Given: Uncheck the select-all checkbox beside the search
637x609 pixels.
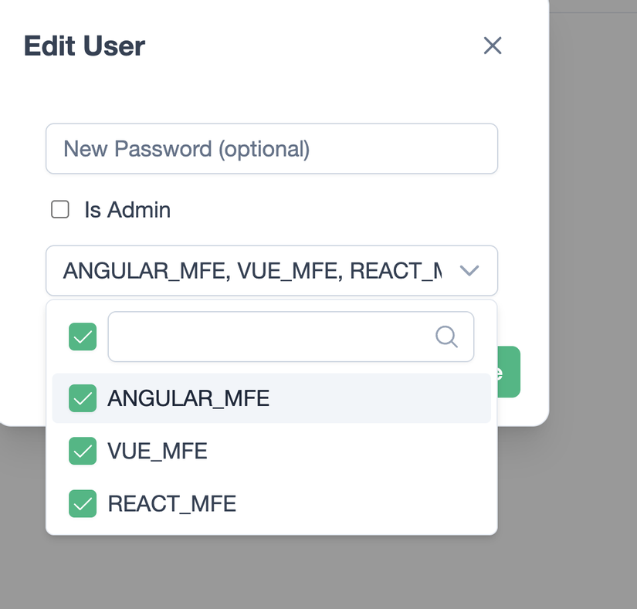Looking at the screenshot, I should click(x=83, y=337).
